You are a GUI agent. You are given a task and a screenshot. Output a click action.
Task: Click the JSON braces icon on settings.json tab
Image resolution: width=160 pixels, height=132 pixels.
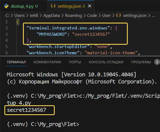(x=53, y=6)
